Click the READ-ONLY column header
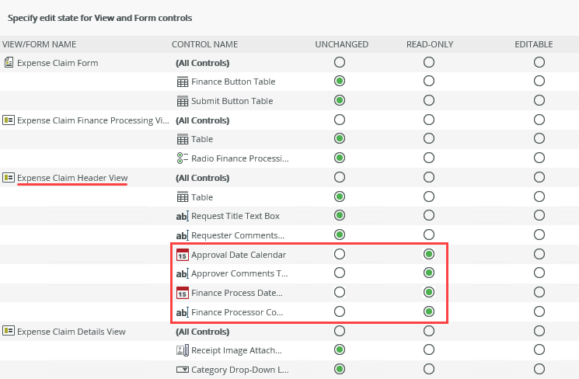The image size is (579, 379). point(429,44)
